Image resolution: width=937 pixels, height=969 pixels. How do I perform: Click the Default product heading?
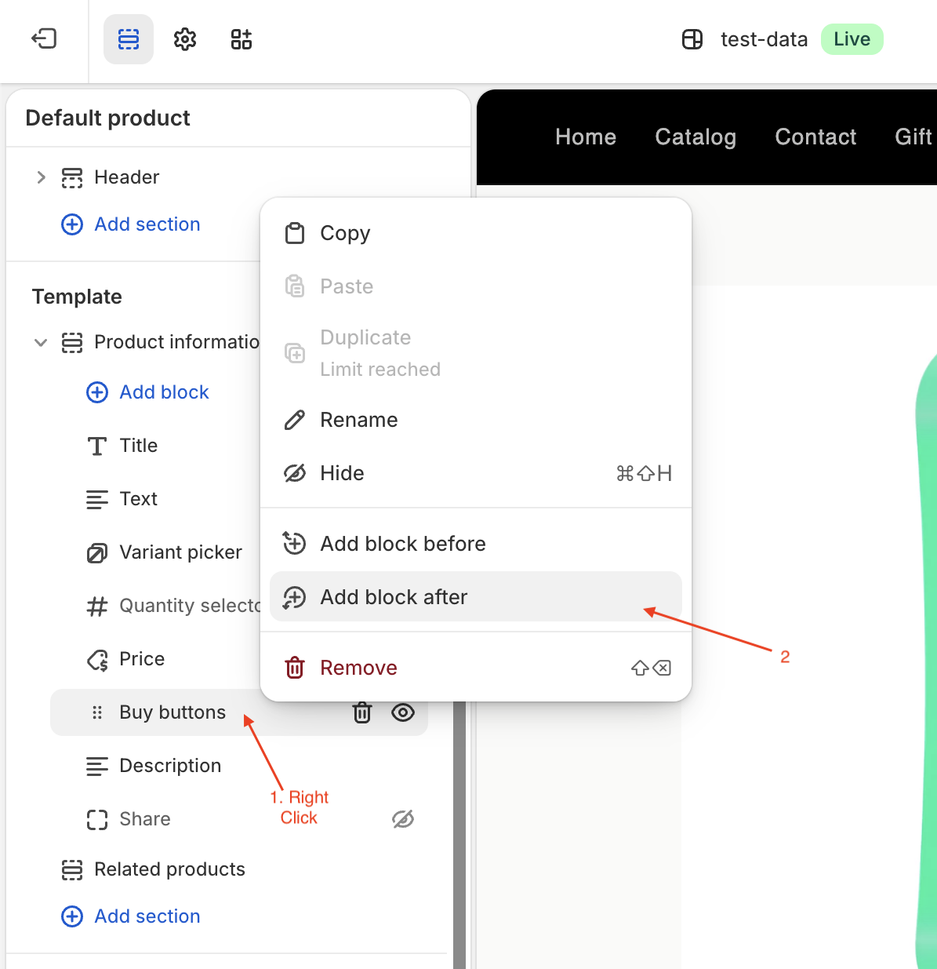pos(107,118)
